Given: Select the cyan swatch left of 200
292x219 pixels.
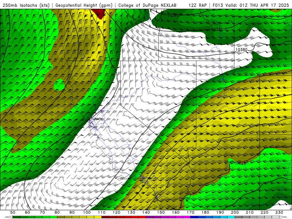Looking at the screenshot, I should coord(231,217).
